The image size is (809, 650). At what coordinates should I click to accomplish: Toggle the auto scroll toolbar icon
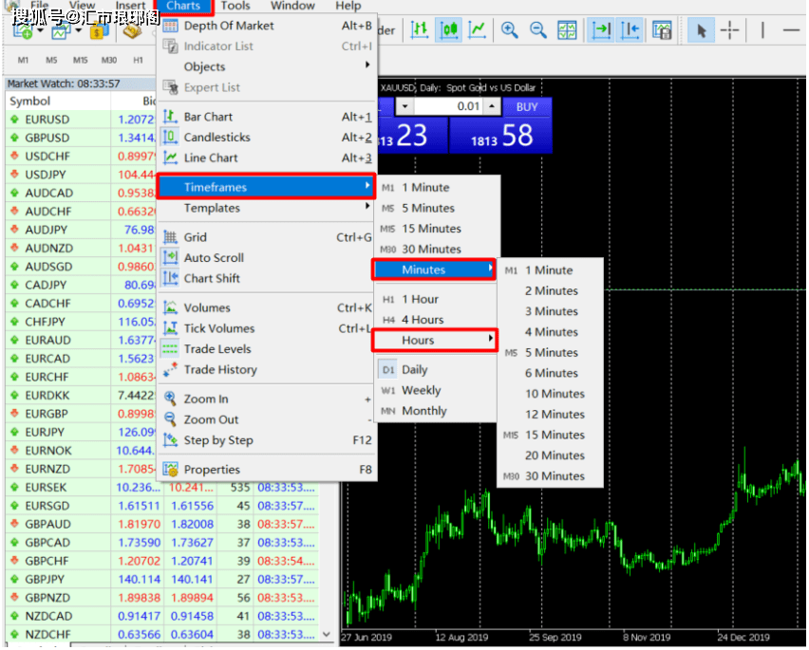tap(601, 30)
